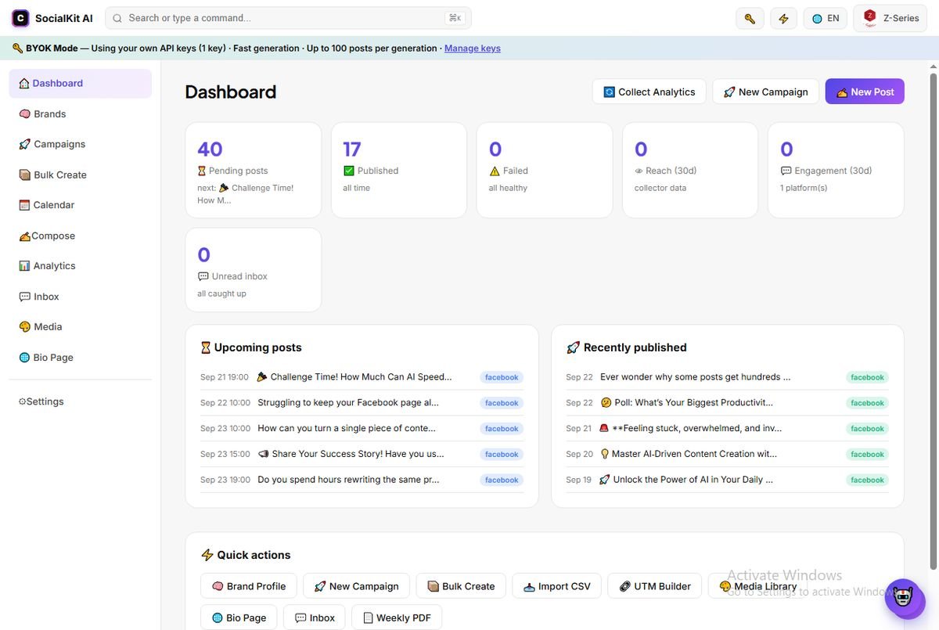Click the Inbox quick action button
The image size is (939, 630).
(x=315, y=617)
